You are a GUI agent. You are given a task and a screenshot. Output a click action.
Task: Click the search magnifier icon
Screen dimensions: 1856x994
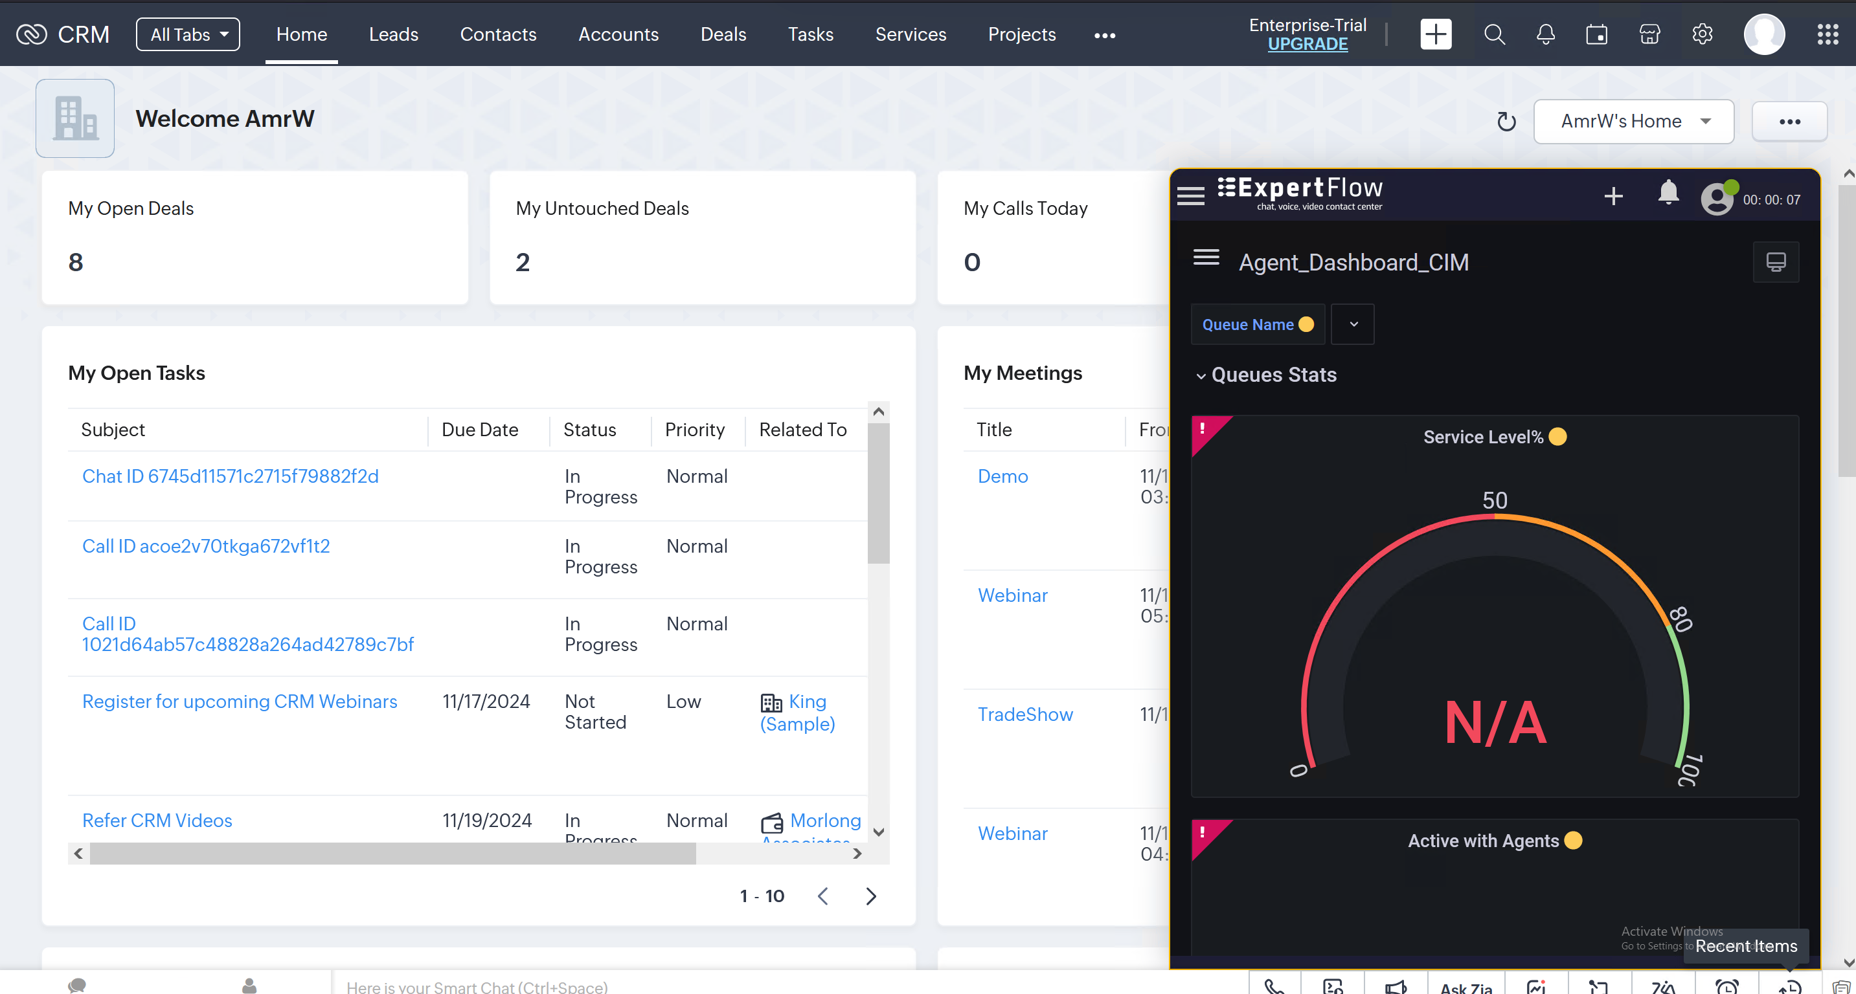click(x=1494, y=34)
